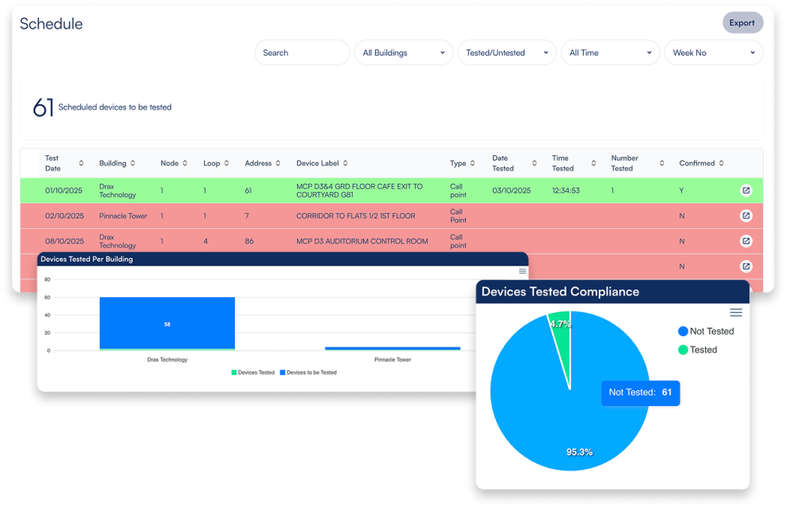Toggle Devices Tested legend in bar chart
The width and height of the screenshot is (787, 508).
253,373
